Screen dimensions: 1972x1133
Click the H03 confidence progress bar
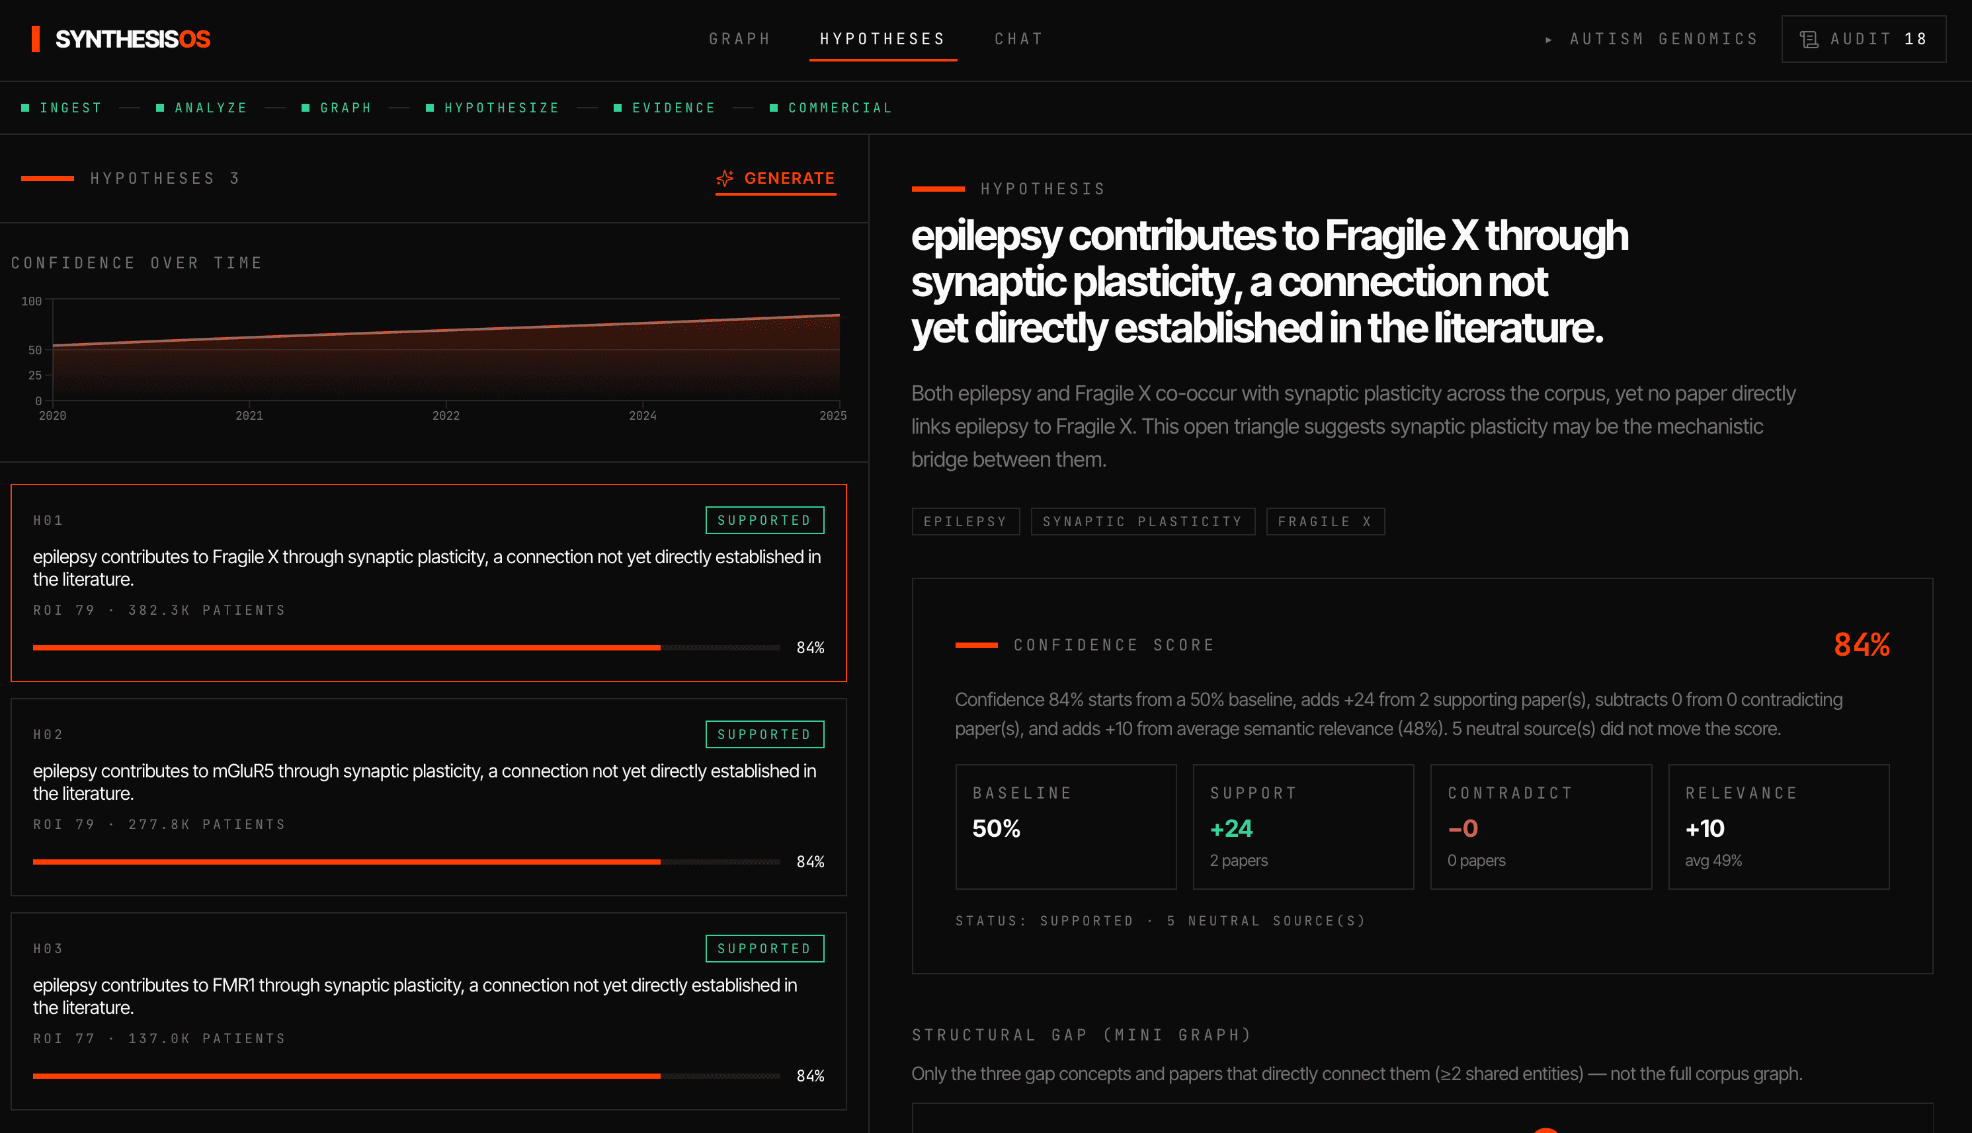pyautogui.click(x=406, y=1075)
